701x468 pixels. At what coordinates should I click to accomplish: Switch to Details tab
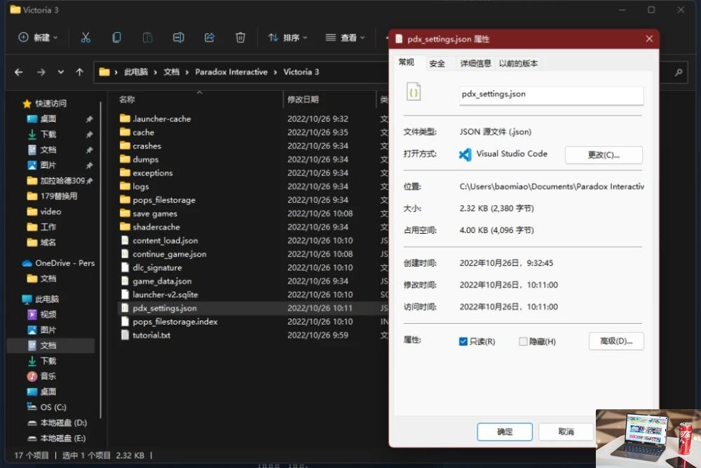[476, 64]
